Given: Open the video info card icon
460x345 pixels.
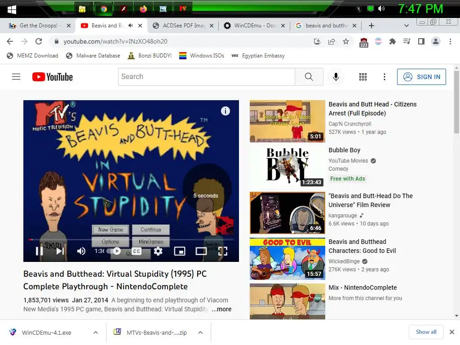Looking at the screenshot, I should pos(226,111).
